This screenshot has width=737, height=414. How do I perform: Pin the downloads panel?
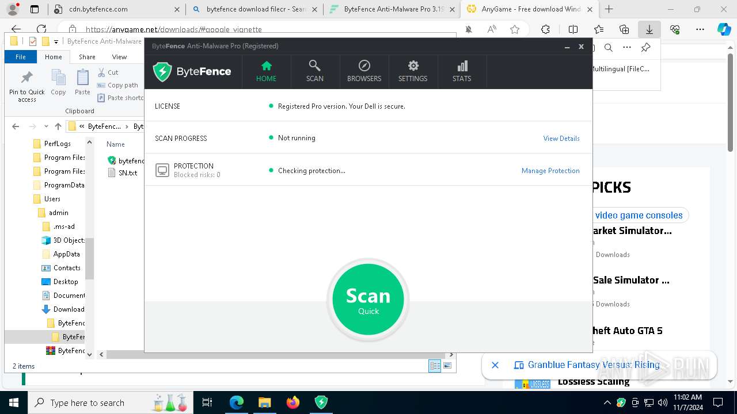(x=645, y=48)
